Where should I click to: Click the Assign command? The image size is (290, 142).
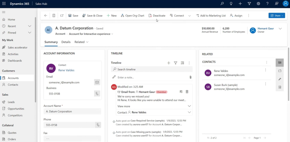click(236, 16)
